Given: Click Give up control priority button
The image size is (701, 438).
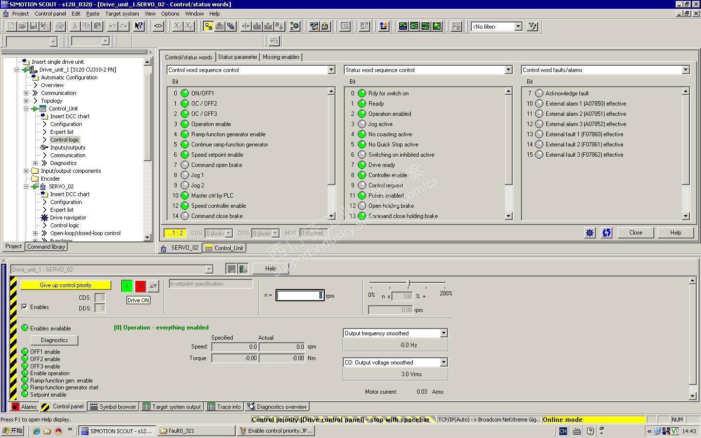Looking at the screenshot, I should click(66, 285).
